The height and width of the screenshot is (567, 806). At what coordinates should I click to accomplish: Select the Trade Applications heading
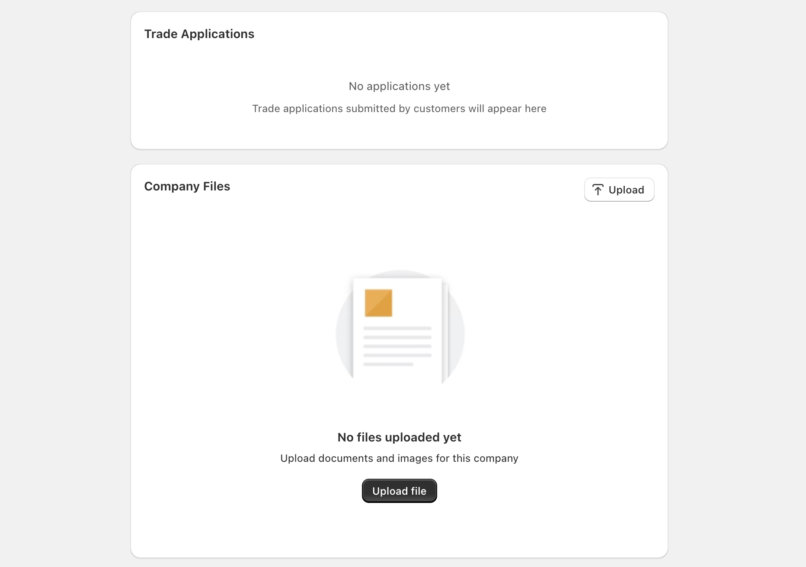coord(199,34)
